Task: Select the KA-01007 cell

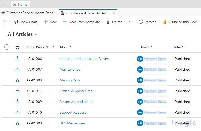Action: point(34,69)
